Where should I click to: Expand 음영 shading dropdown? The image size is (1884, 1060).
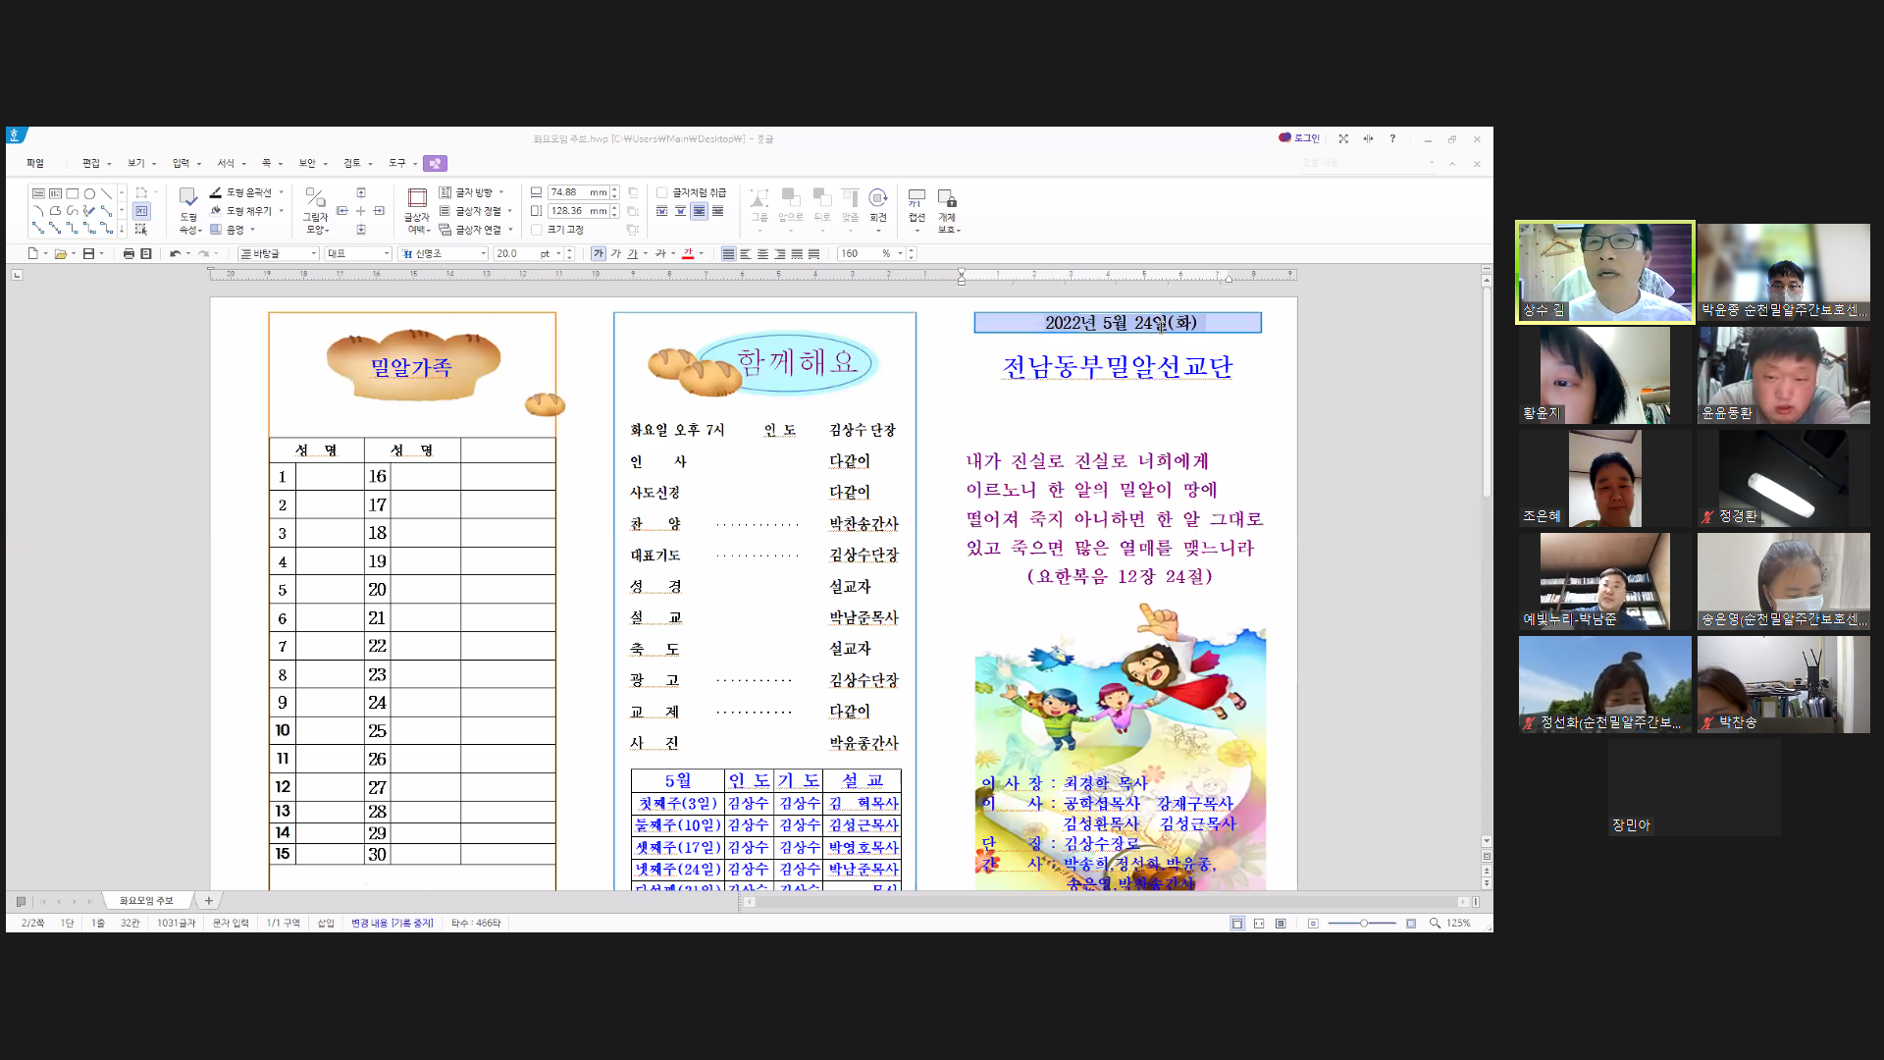[x=252, y=230]
